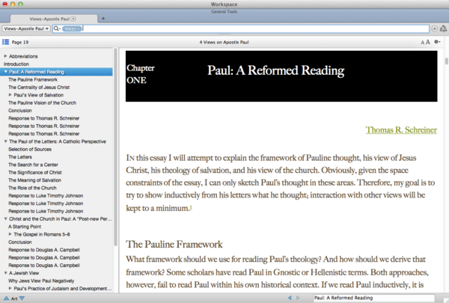Select The Significance of Christ
The height and width of the screenshot is (303, 449).
(x=35, y=172)
